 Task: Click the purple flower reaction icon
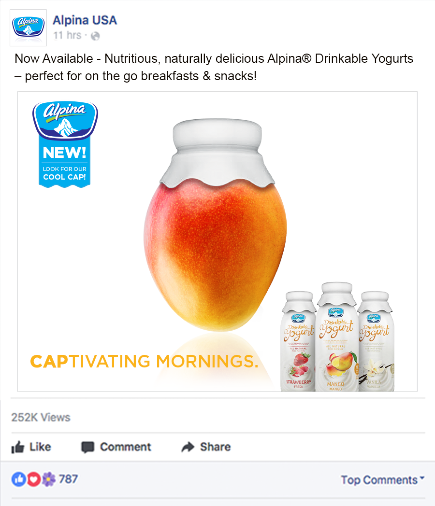49,479
